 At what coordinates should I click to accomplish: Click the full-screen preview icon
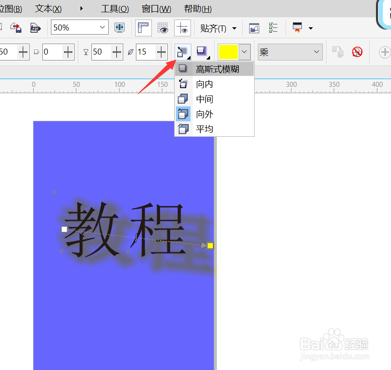point(120,27)
